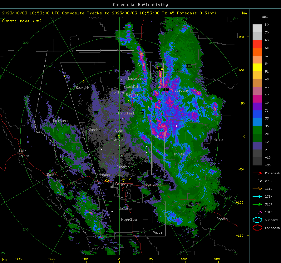Screen dimensions: 281x263
Task: Click the 18TS legend label
Action: (269, 212)
